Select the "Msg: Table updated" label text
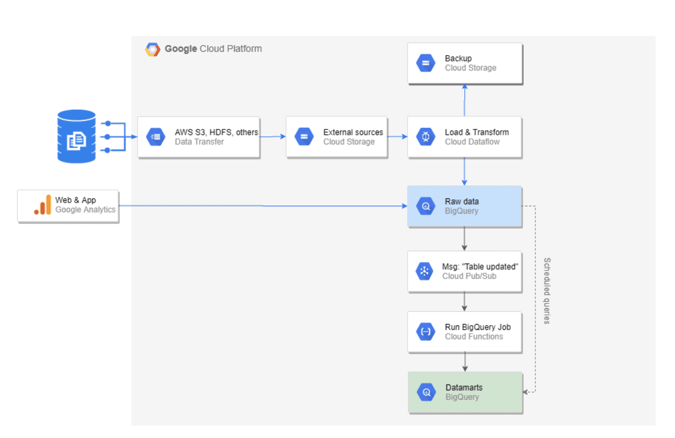The image size is (675, 438). (x=480, y=267)
